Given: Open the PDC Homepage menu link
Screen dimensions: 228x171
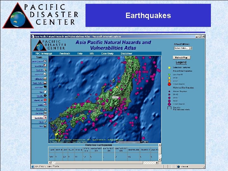Looking at the screenshot, I should pos(44,54).
